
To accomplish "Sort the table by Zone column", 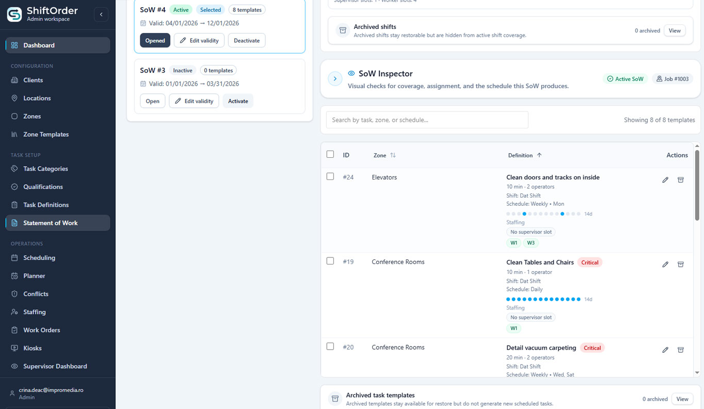I will pyautogui.click(x=384, y=155).
